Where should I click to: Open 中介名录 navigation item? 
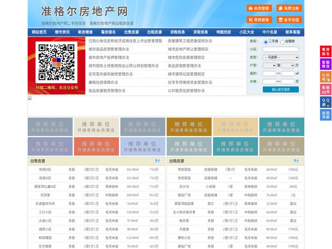pyautogui.click(x=270, y=32)
